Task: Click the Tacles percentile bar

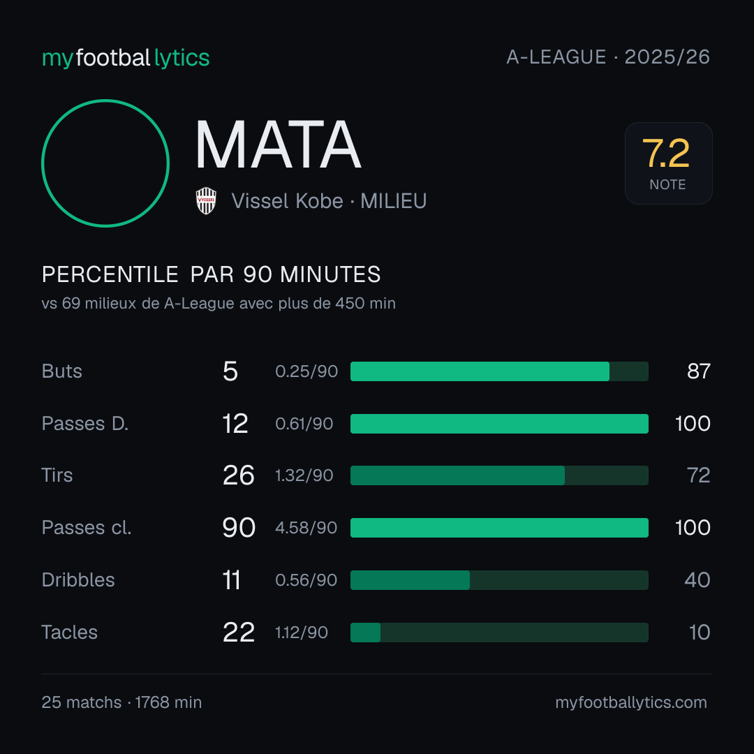Action: pyautogui.click(x=499, y=633)
